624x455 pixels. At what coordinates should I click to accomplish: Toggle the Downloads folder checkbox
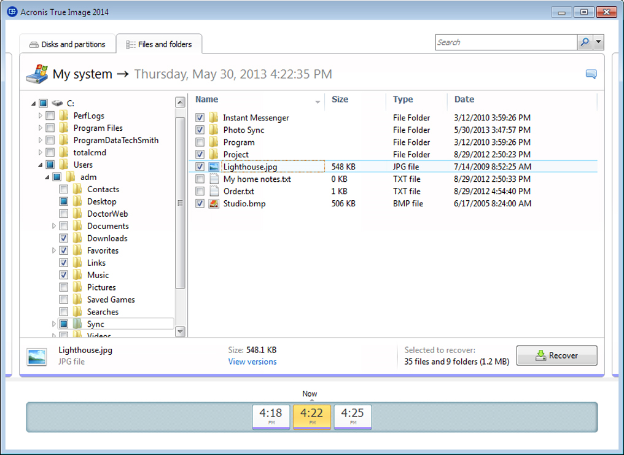pyautogui.click(x=64, y=238)
